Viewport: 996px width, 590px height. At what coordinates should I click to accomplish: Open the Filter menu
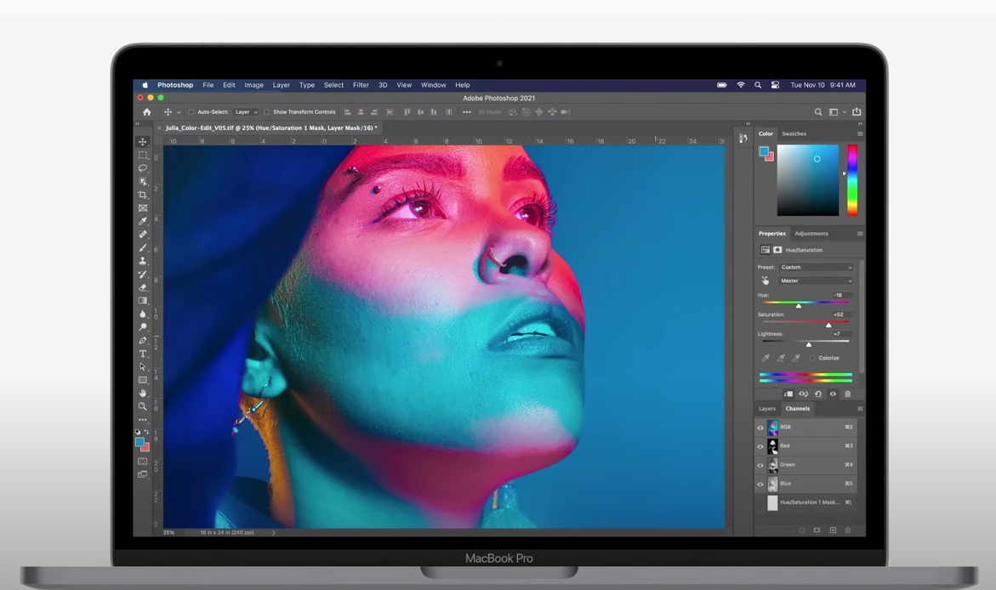click(x=361, y=85)
